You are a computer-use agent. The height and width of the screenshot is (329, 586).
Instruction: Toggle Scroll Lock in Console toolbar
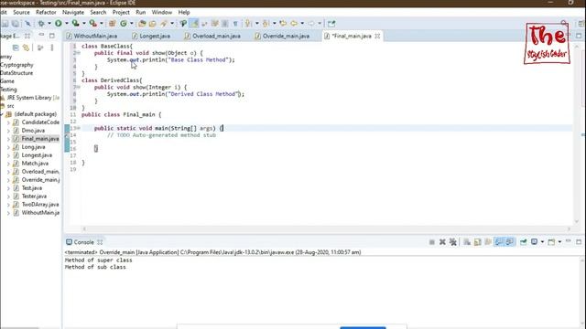[478, 242]
